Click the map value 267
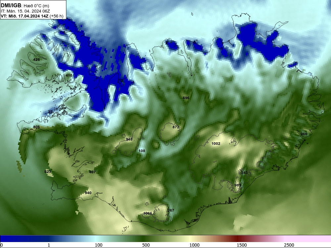The image size is (331, 248). [x=171, y=210]
